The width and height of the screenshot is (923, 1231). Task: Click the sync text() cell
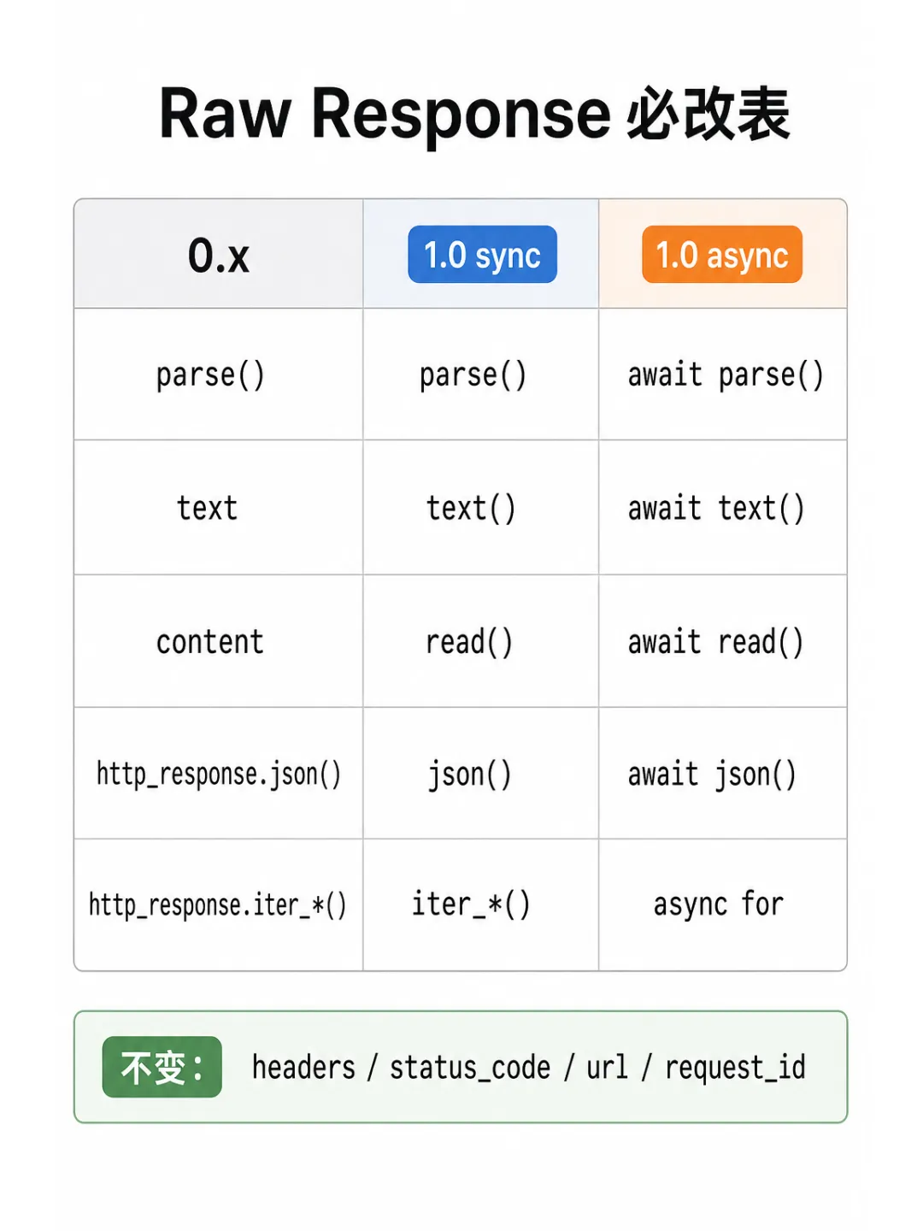click(x=481, y=508)
